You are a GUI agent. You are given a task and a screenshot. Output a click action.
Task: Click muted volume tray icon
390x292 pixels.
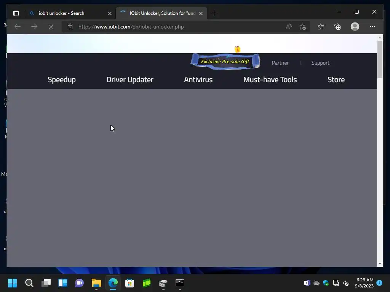[346, 283]
